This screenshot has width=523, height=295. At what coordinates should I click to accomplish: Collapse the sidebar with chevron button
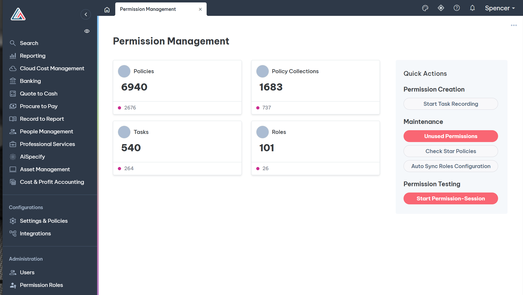point(86,14)
